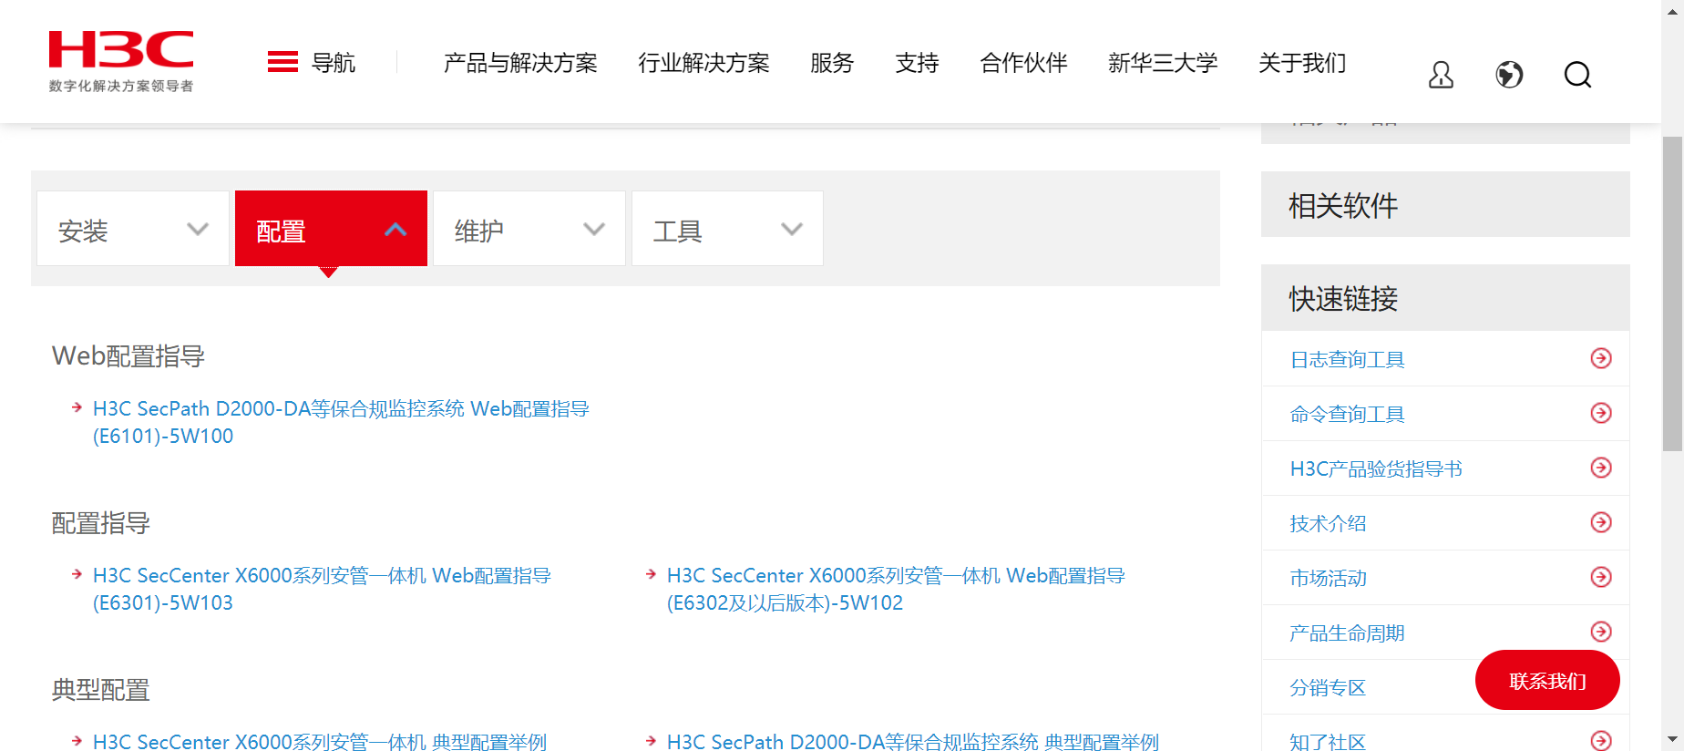The image size is (1684, 751).
Task: Open 市场活动 quick link
Action: 1328,578
